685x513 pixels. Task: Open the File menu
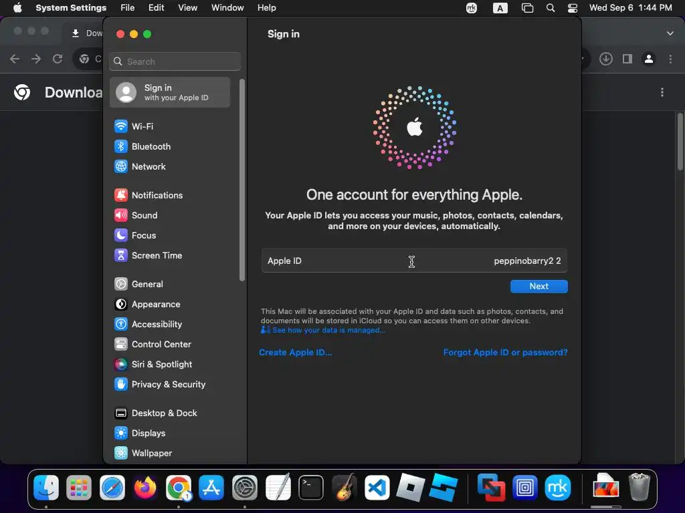click(128, 8)
